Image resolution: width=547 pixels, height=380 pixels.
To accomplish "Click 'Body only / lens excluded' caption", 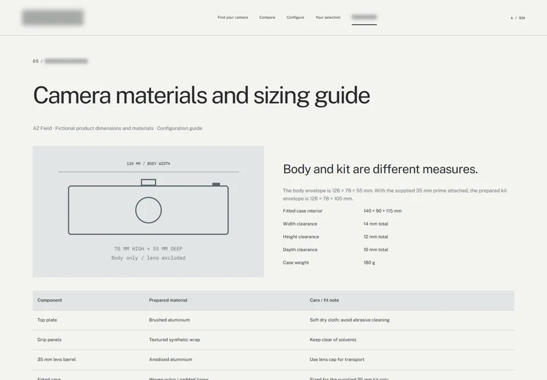I will tap(148, 258).
